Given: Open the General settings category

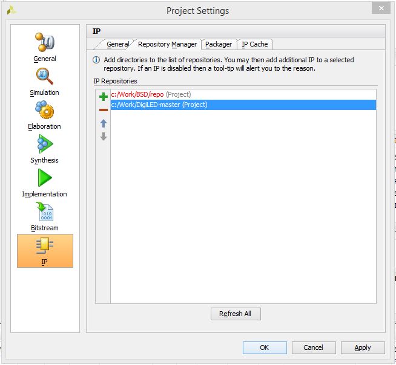Looking at the screenshot, I should 45,47.
